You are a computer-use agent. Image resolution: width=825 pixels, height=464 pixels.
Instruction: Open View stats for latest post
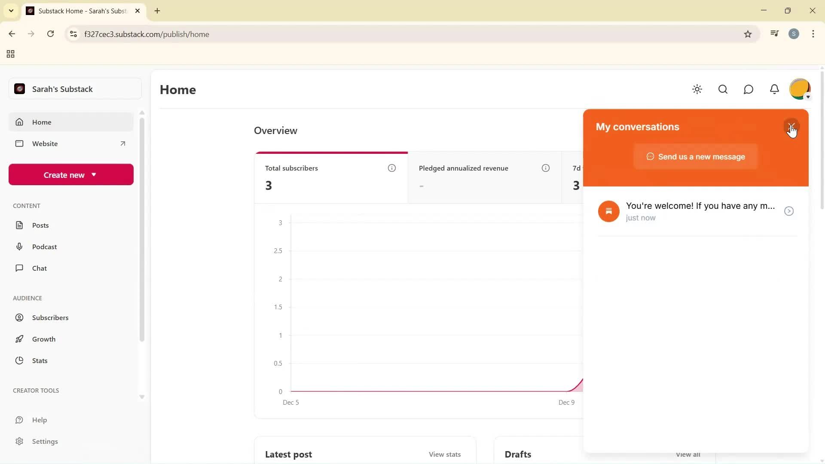444,454
